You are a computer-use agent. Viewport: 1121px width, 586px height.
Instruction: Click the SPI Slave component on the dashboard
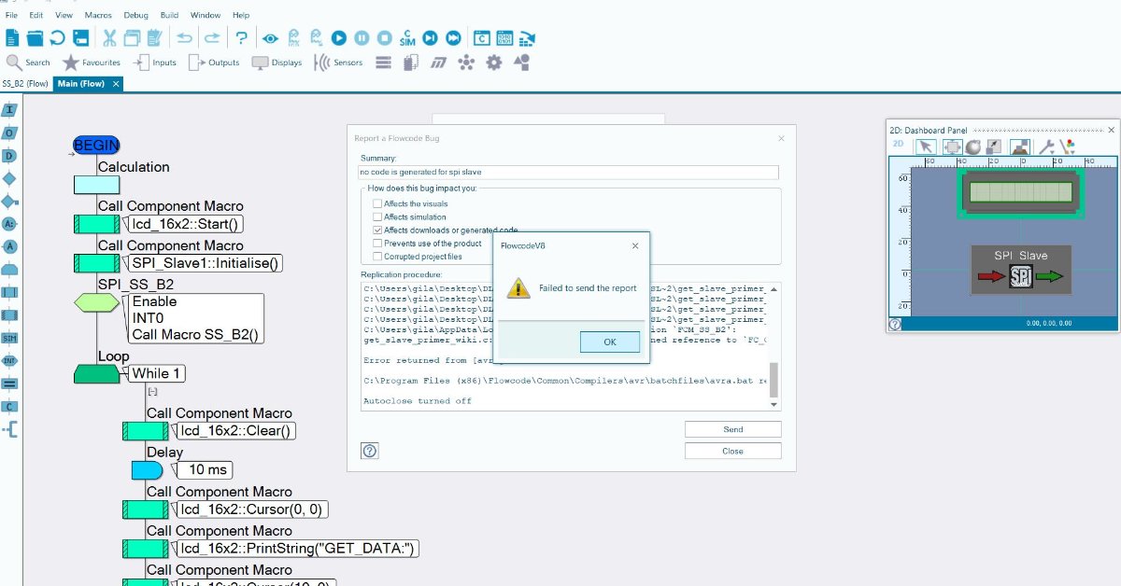pos(1021,270)
